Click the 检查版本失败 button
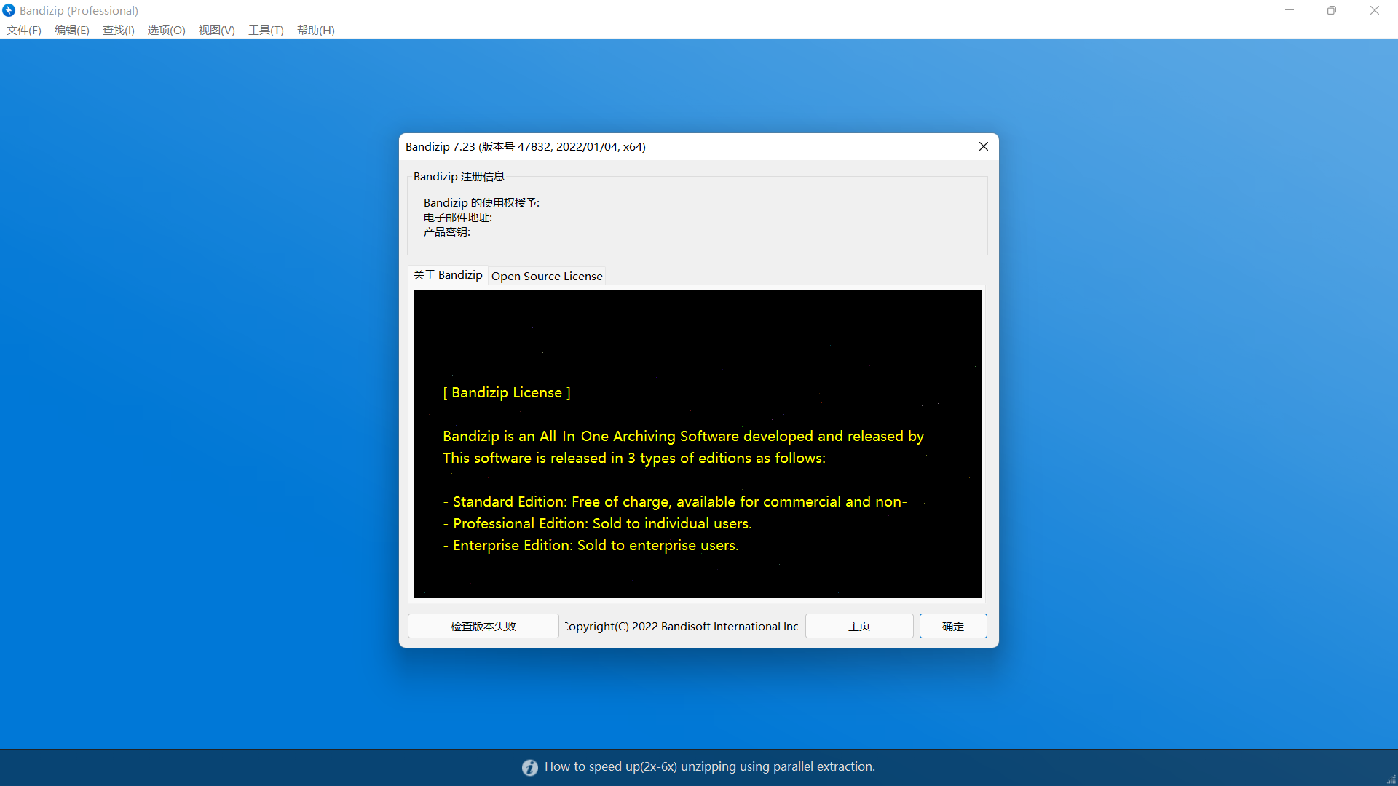This screenshot has width=1398, height=786. coord(483,626)
